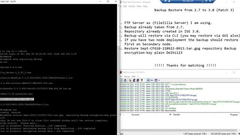This screenshot has width=240, height=135.
Task: Minimize the remote session from the blue bar
Action: 202,1
